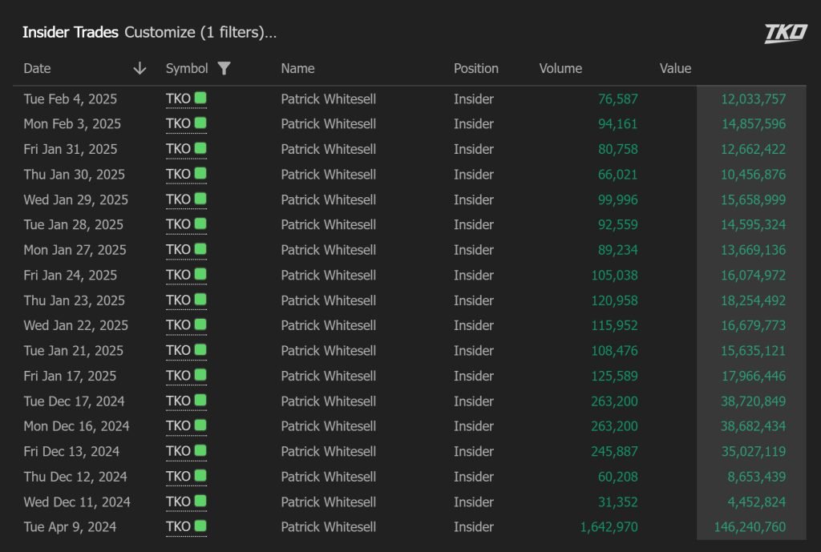Click green indicator in Dec 13, 2024 row
Screen dimensions: 821x552
coord(200,450)
